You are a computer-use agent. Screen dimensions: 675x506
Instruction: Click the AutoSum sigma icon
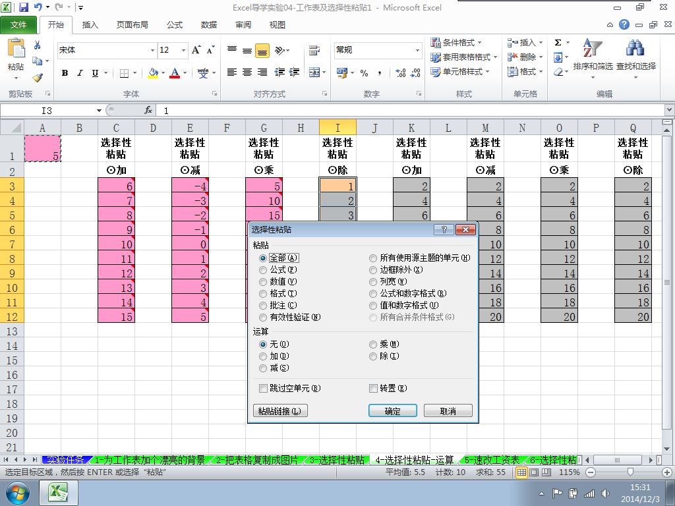coord(558,43)
